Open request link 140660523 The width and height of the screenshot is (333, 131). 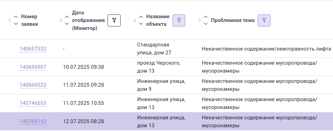(33, 85)
